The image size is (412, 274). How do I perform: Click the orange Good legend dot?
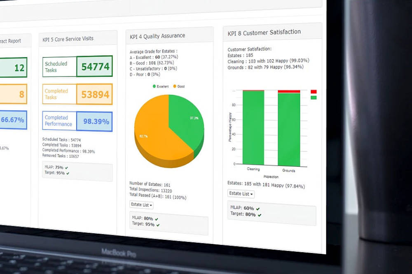[175, 86]
